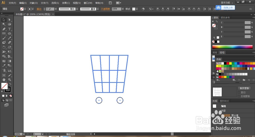Screen dimensions: 255x137
Task: Open 基本功能 workspace switcher dropdown
Action: point(226,3)
